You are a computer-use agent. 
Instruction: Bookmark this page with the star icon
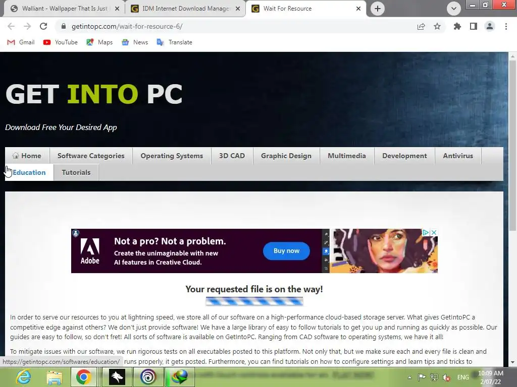pos(437,26)
